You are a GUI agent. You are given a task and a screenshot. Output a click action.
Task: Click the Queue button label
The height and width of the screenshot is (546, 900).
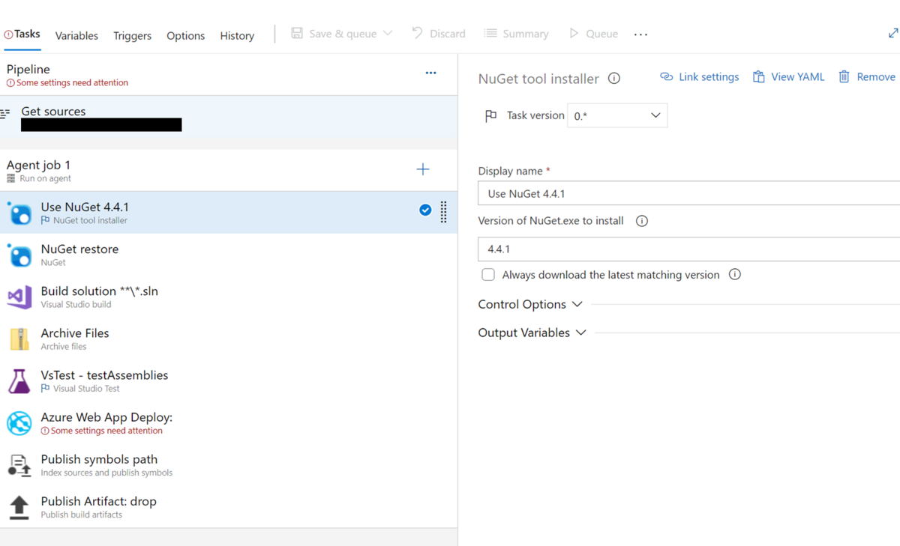[x=601, y=34]
